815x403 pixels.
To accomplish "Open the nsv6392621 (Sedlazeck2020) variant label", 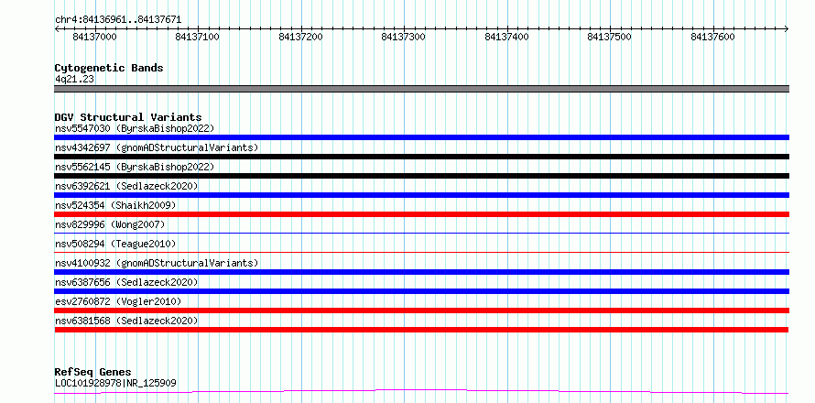I will point(126,186).
